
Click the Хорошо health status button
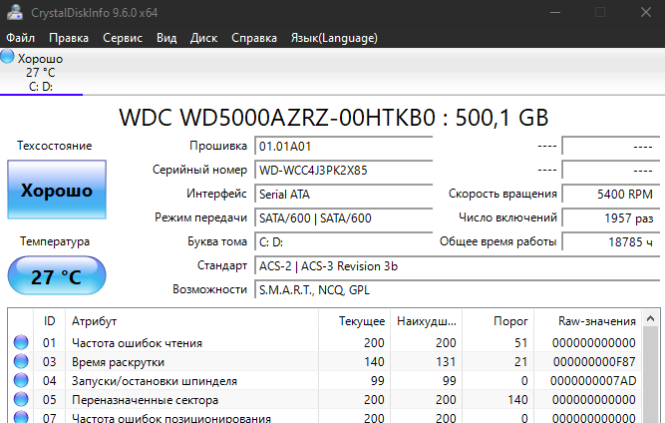pos(57,190)
